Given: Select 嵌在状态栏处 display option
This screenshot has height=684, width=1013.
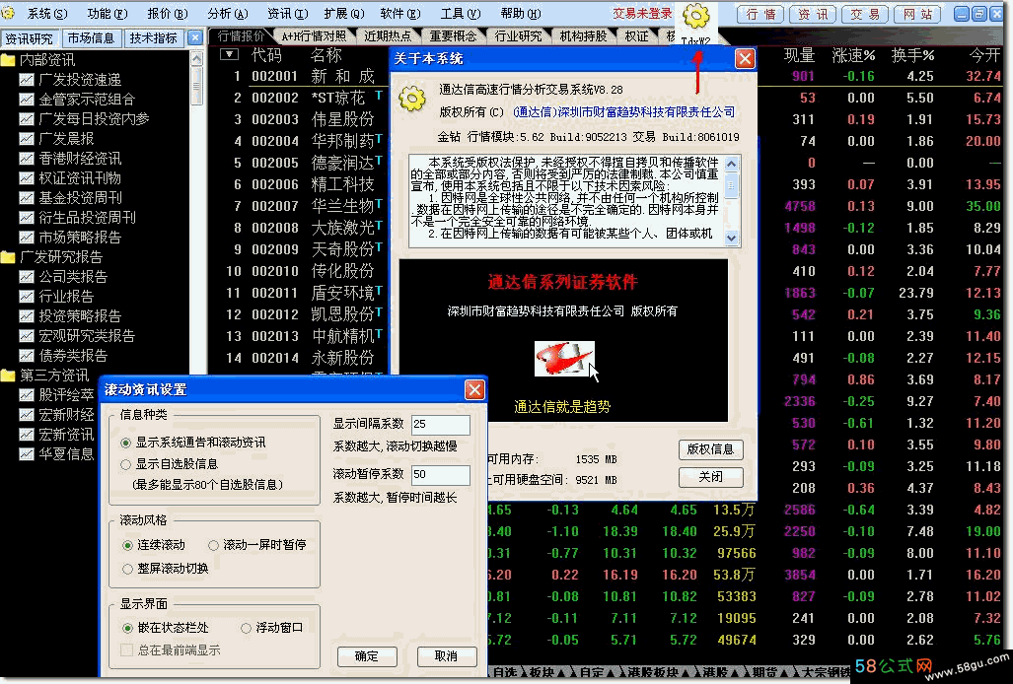Looking at the screenshot, I should click(127, 628).
